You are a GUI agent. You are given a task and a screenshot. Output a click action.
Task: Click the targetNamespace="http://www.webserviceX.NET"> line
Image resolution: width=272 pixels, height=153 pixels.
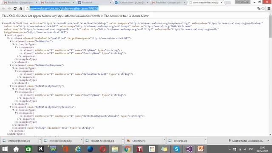click(36, 32)
